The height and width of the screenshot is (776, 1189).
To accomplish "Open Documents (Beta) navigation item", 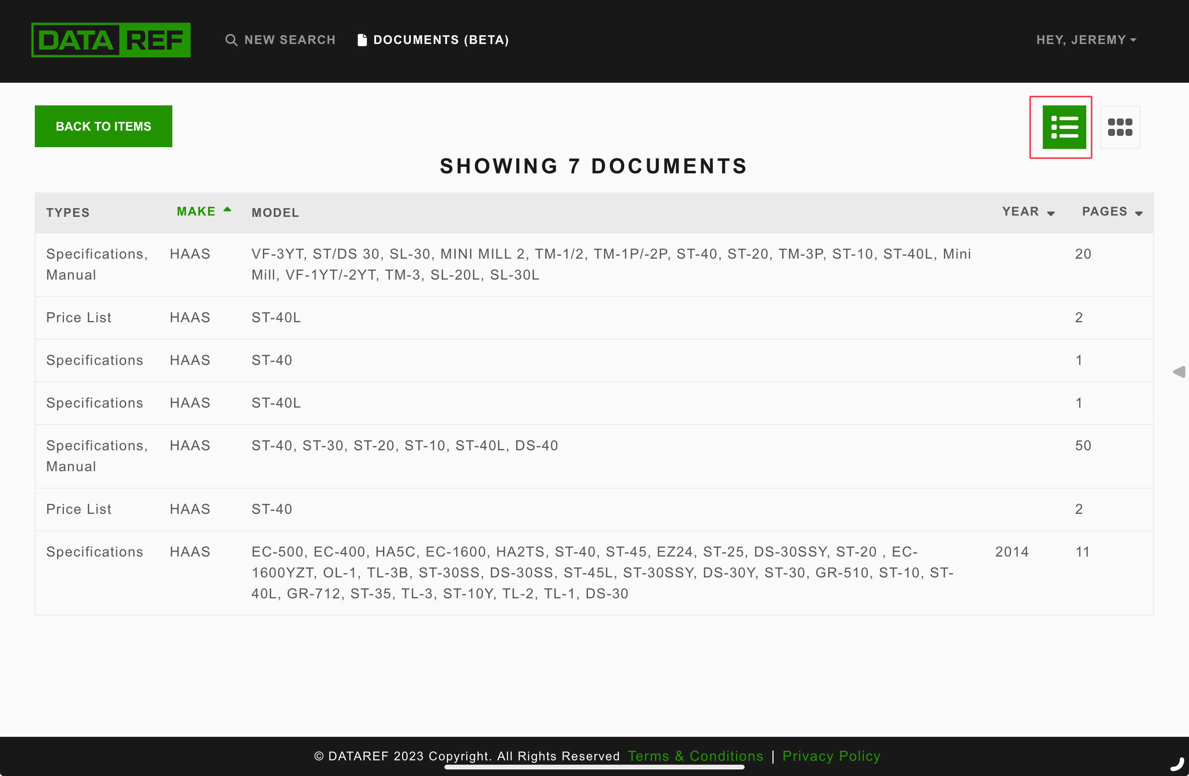I will (440, 40).
